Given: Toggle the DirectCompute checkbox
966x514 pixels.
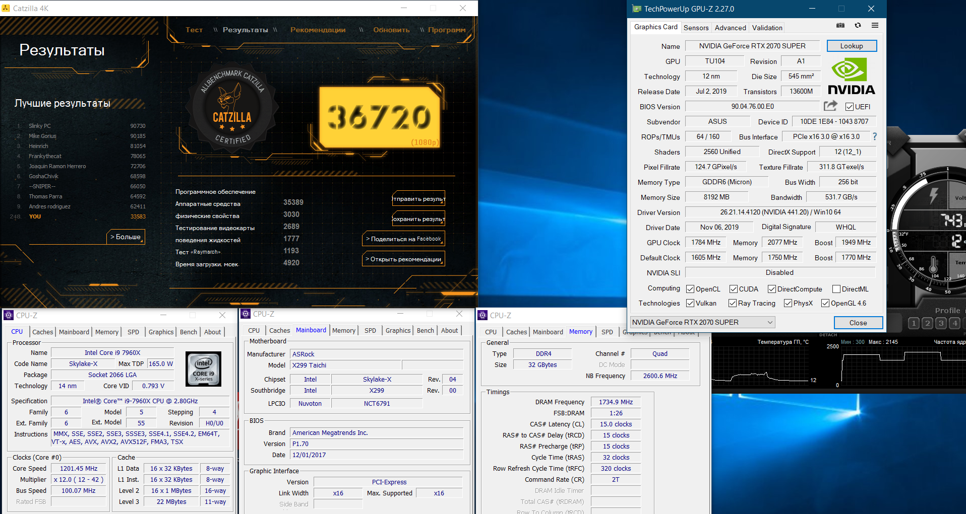Looking at the screenshot, I should click(772, 289).
